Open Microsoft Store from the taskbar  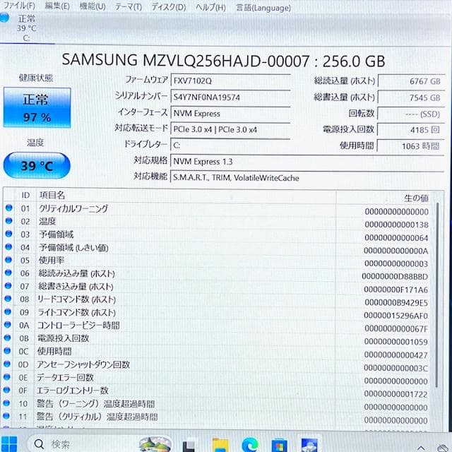280,446
